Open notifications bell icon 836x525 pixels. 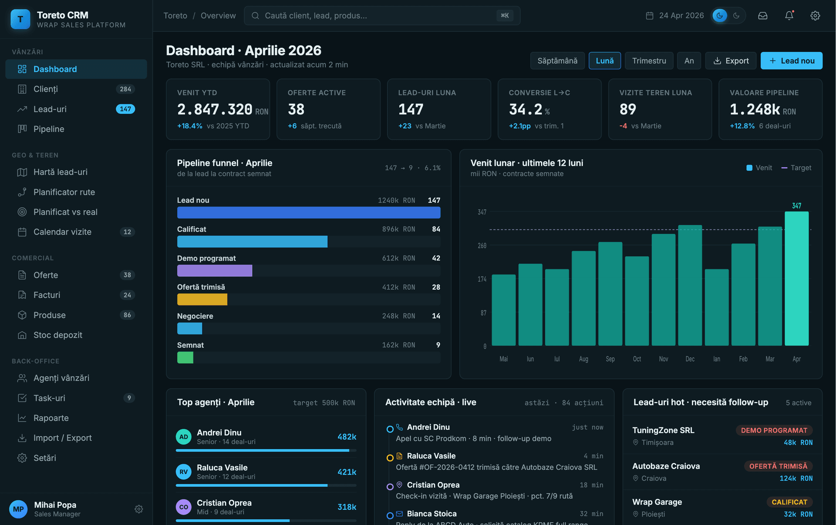(789, 16)
